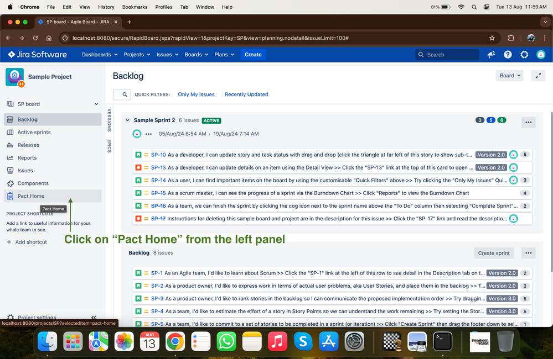Collapse the sidebar using the double-chevron
The width and height of the screenshot is (553, 359).
click(93, 310)
